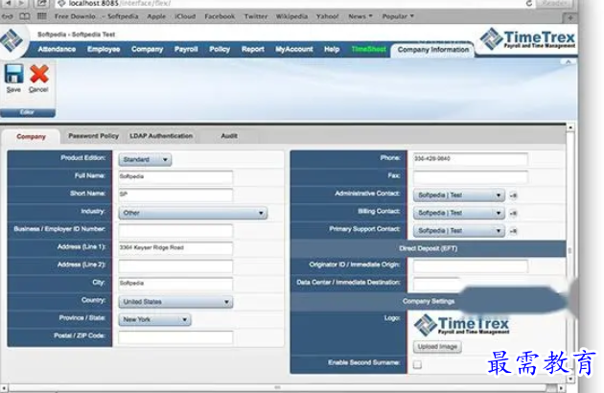Screen dimensions: 604x393
Task: Open the Popular bookmarks dropdown
Action: 398,16
